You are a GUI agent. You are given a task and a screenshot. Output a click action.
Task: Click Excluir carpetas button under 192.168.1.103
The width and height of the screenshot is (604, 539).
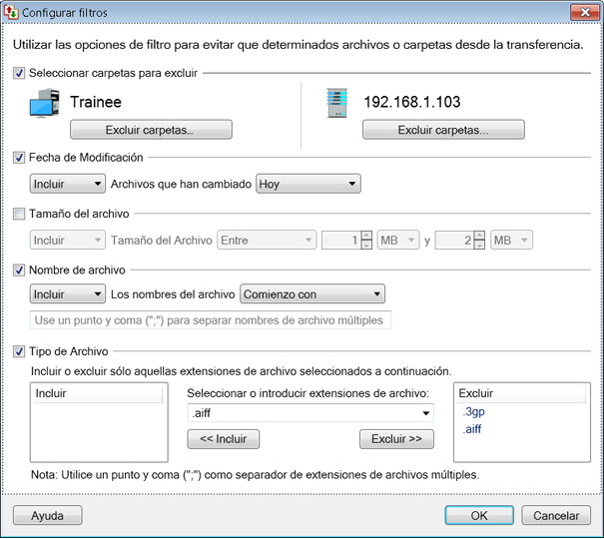443,130
